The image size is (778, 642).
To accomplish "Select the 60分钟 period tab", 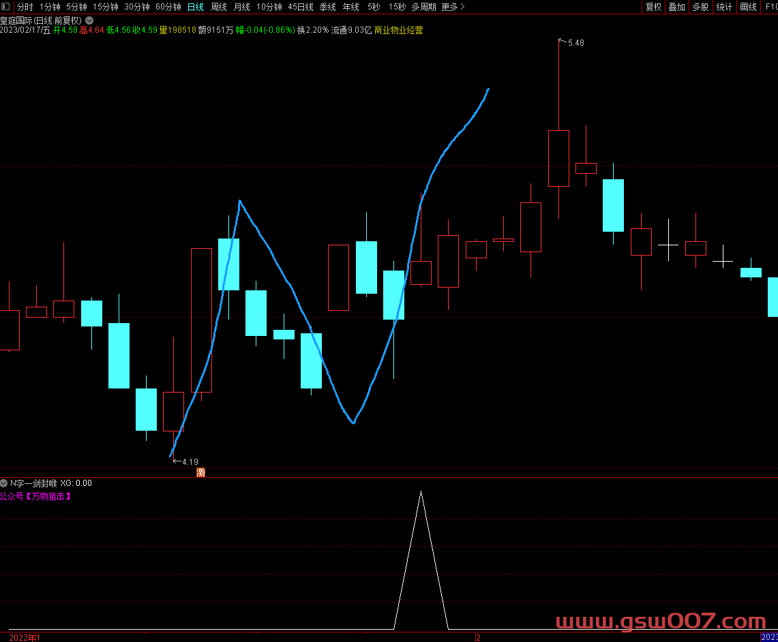I will pos(168,7).
